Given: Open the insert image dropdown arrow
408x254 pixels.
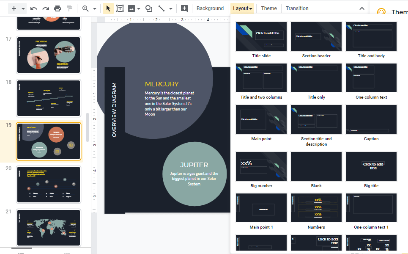Looking at the screenshot, I should [x=138, y=8].
